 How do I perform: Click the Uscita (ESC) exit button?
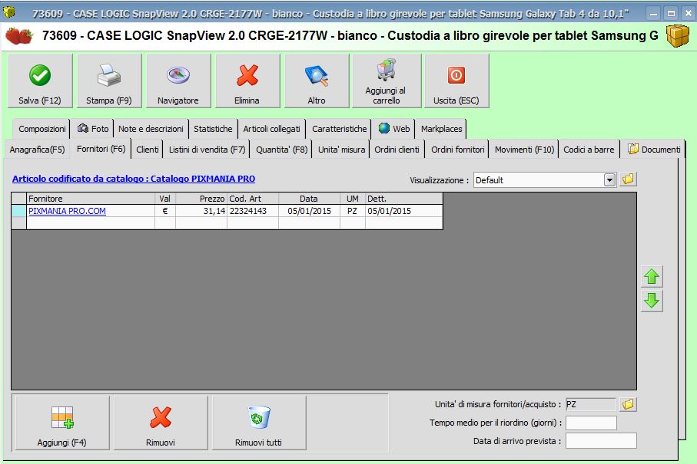[456, 81]
